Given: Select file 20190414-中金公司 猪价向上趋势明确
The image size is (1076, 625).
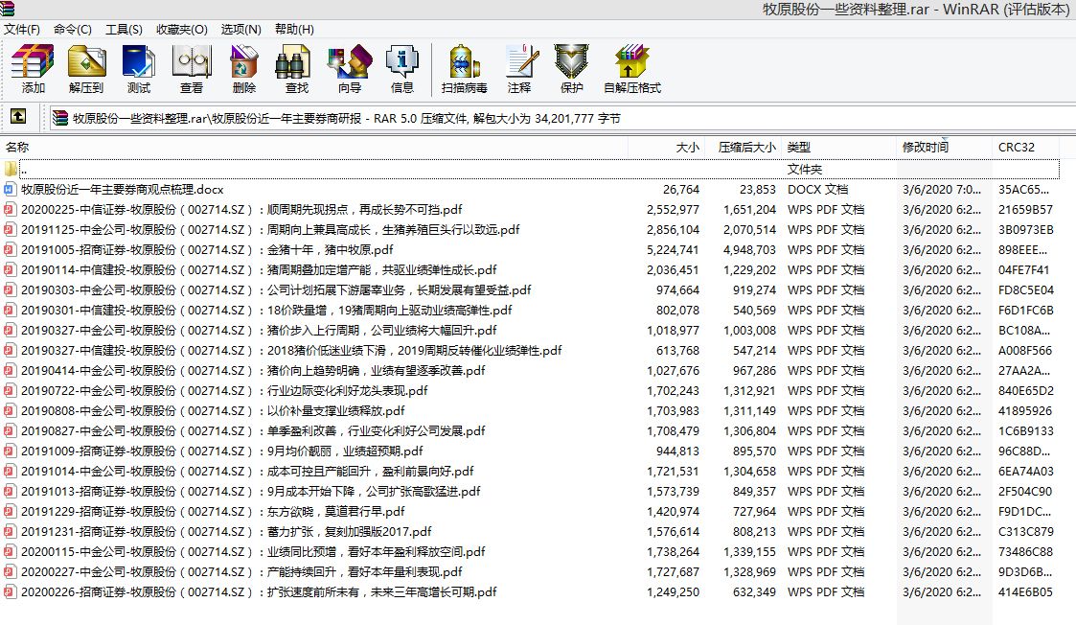Looking at the screenshot, I should pyautogui.click(x=253, y=371).
